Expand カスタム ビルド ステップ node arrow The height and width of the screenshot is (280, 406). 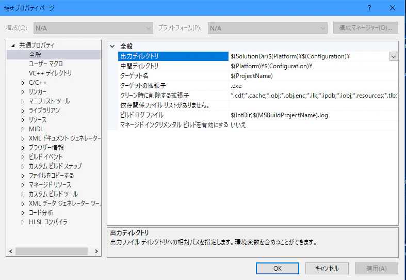coord(23,166)
